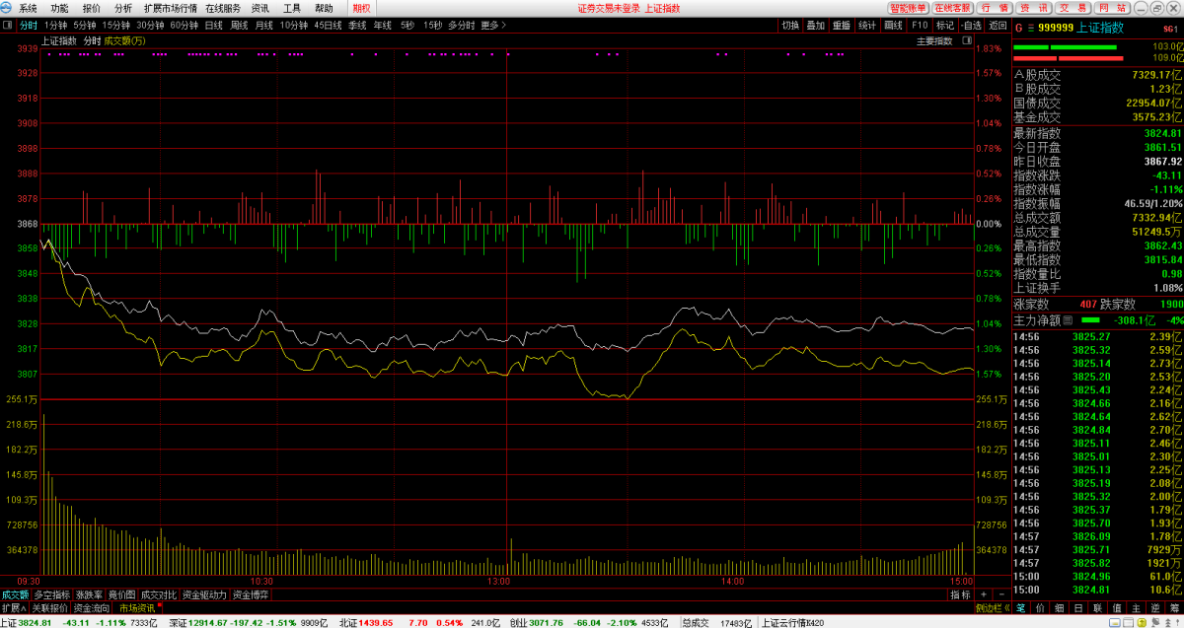This screenshot has width=1184, height=628.
Task: Open the 指标 indicator selector
Action: click(x=960, y=594)
